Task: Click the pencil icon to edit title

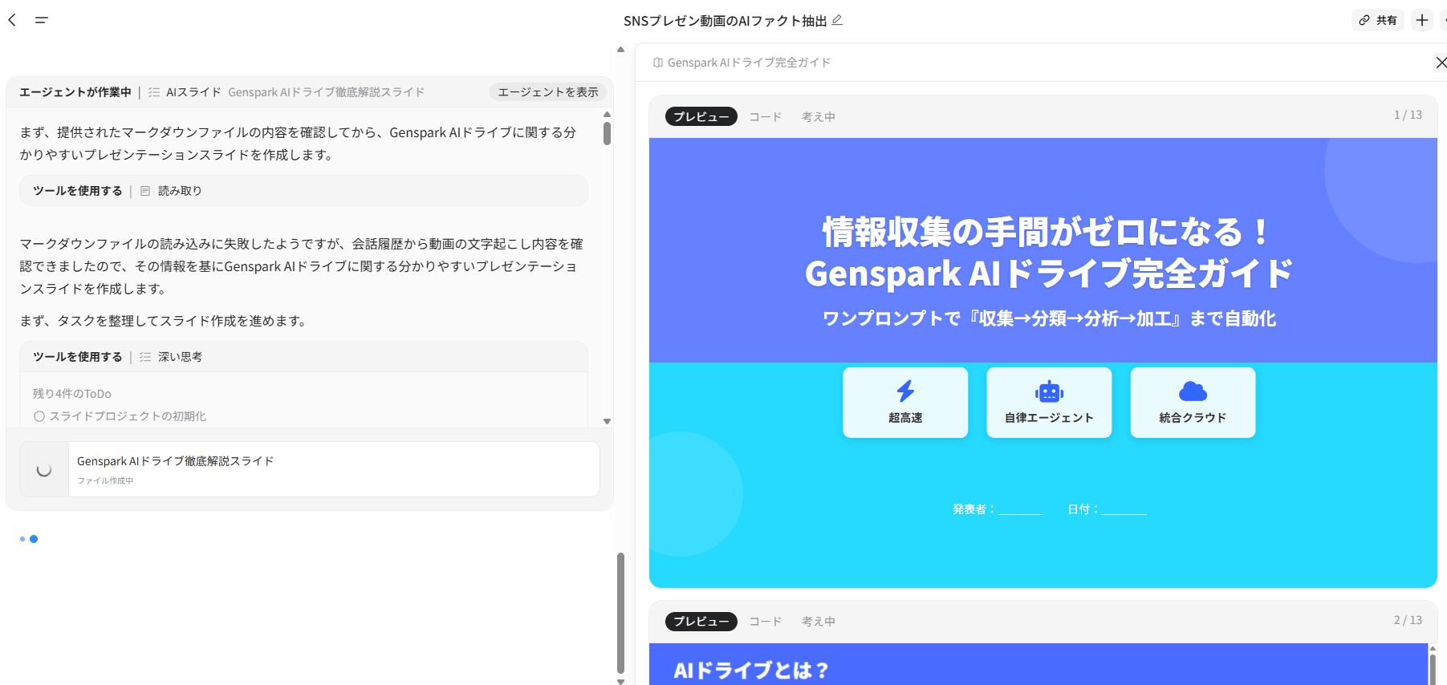Action: (x=837, y=20)
